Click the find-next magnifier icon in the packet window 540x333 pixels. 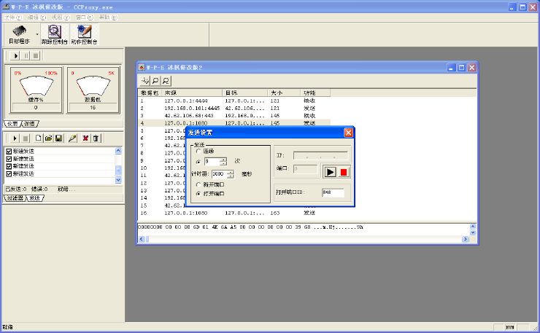click(x=166, y=80)
